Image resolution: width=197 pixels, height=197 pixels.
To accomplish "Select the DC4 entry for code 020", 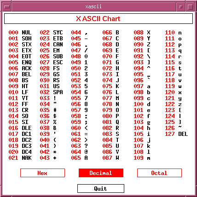I will (x=27, y=152).
